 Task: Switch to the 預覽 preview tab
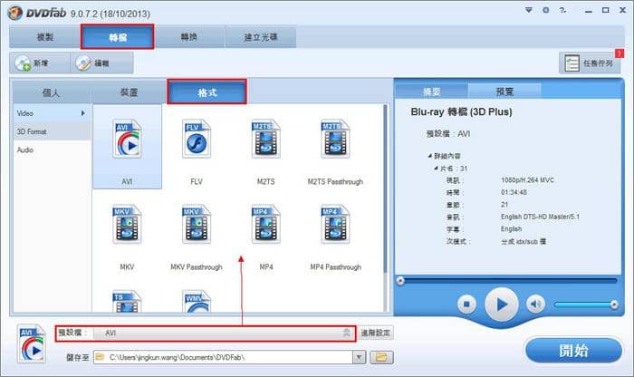[504, 92]
